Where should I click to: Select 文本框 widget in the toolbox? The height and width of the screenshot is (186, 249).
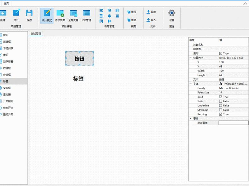coord(14,88)
